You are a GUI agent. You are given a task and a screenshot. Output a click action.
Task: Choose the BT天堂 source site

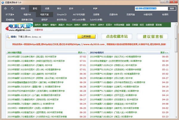click(10, 14)
